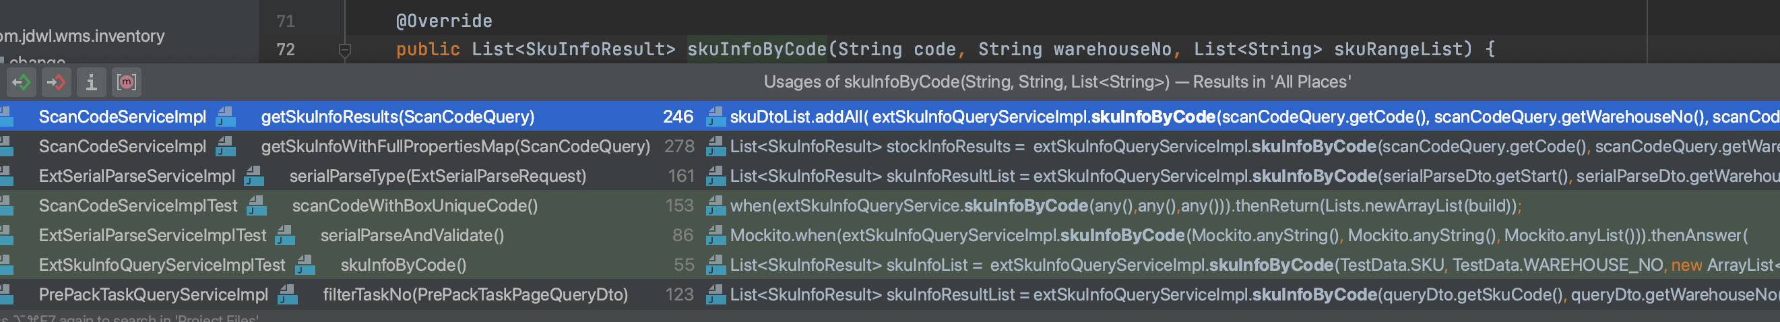
Task: Click Java file icon beside PrePackTaskQueryServiceImpl
Action: tap(288, 295)
